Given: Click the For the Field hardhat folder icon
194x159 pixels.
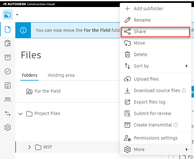Looking at the screenshot, I should (x=29, y=91).
